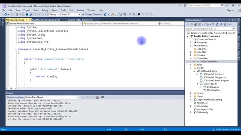
Task: Expand the Views folder
Action: (191, 96)
